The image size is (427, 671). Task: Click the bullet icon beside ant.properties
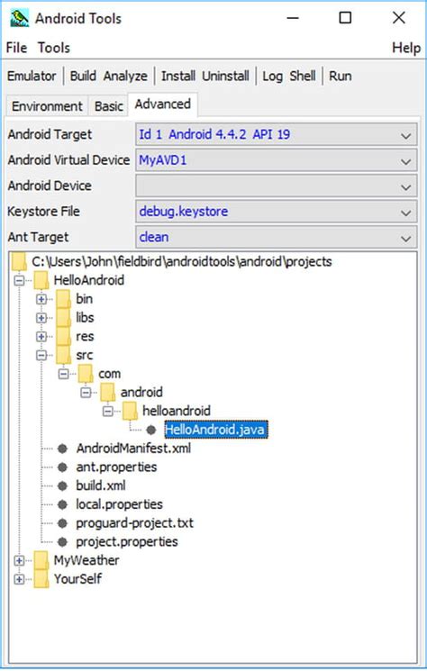(62, 467)
